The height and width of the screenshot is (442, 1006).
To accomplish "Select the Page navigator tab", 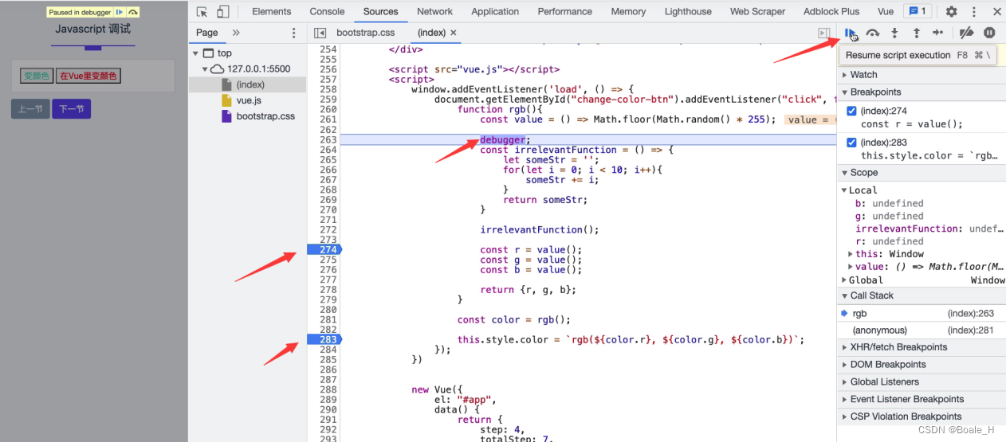I will 206,33.
